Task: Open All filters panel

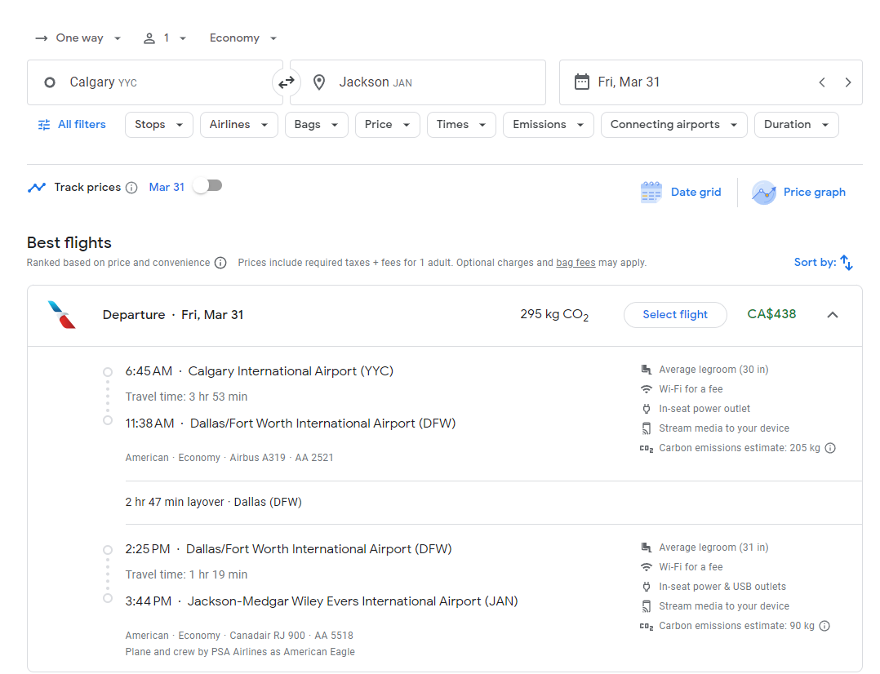Action: click(x=72, y=125)
